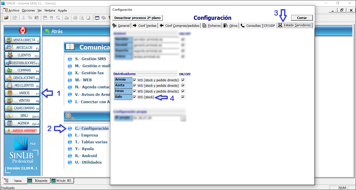This screenshot has height=190, width=356.
Task: Switch to the Búsqueda bottom tab
Action: (39, 181)
